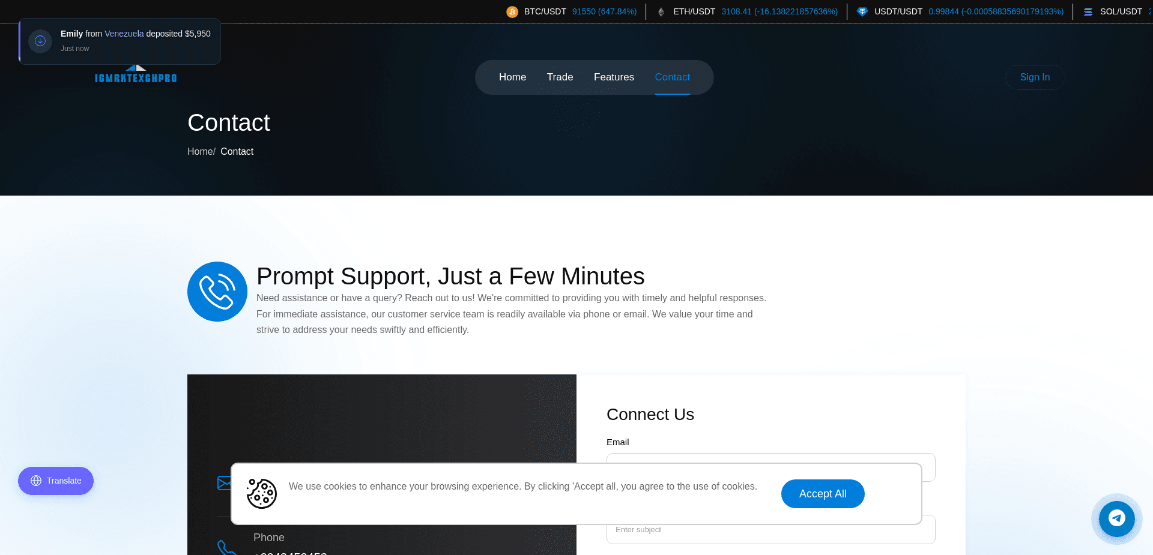The image size is (1153, 555).
Task: Select the Contact navigation tab
Action: pyautogui.click(x=672, y=77)
